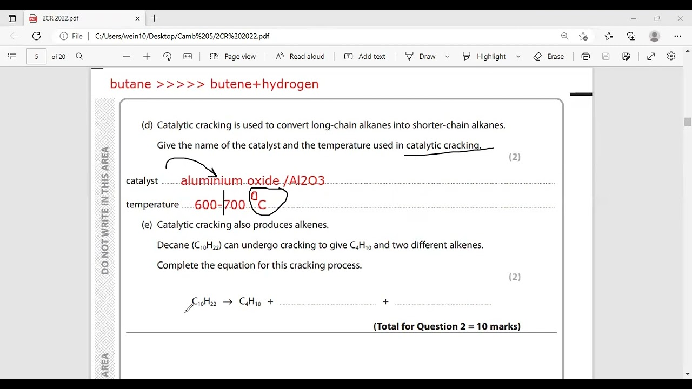Click the page number field

36,56
